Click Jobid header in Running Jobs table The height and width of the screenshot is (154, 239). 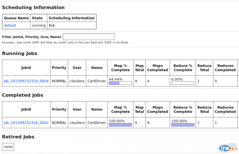(26, 68)
